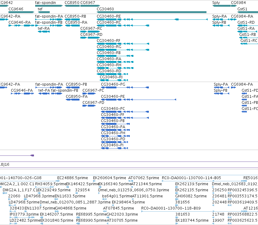
Task: Click the CG30460 gene label in top track
Action: click(x=105, y=9)
